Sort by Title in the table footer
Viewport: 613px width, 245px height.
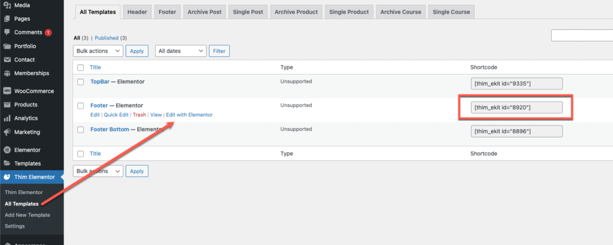tap(95, 154)
